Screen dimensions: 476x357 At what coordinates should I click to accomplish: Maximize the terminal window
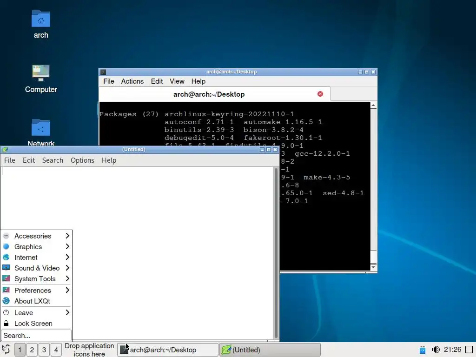click(367, 72)
